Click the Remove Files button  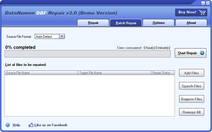tap(191, 99)
